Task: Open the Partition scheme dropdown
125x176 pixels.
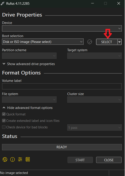Action: click(x=29, y=56)
